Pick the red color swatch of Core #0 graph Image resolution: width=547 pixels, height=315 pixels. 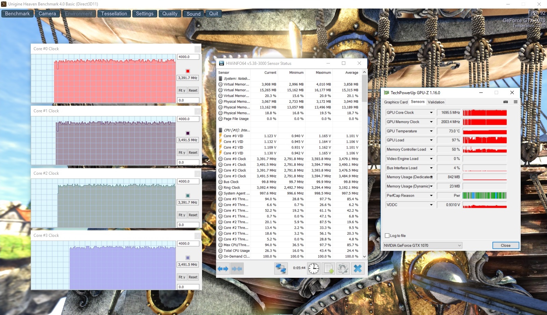(x=188, y=71)
